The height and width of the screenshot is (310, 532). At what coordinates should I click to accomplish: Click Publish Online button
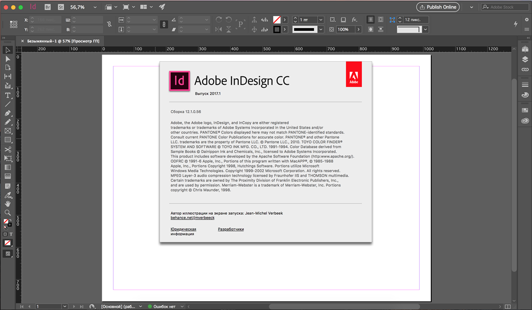[438, 7]
